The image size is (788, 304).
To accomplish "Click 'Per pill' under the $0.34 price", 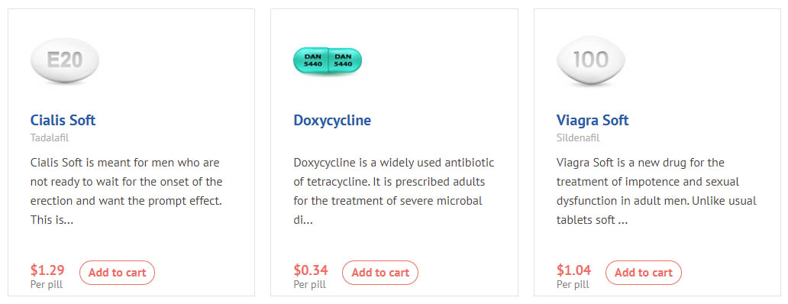I will pyautogui.click(x=309, y=284).
